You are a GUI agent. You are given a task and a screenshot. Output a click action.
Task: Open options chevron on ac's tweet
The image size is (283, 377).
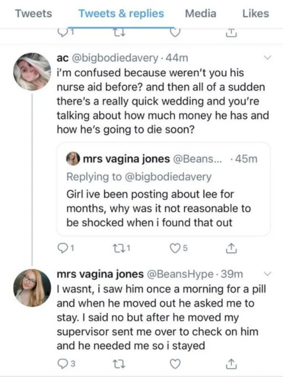click(267, 58)
